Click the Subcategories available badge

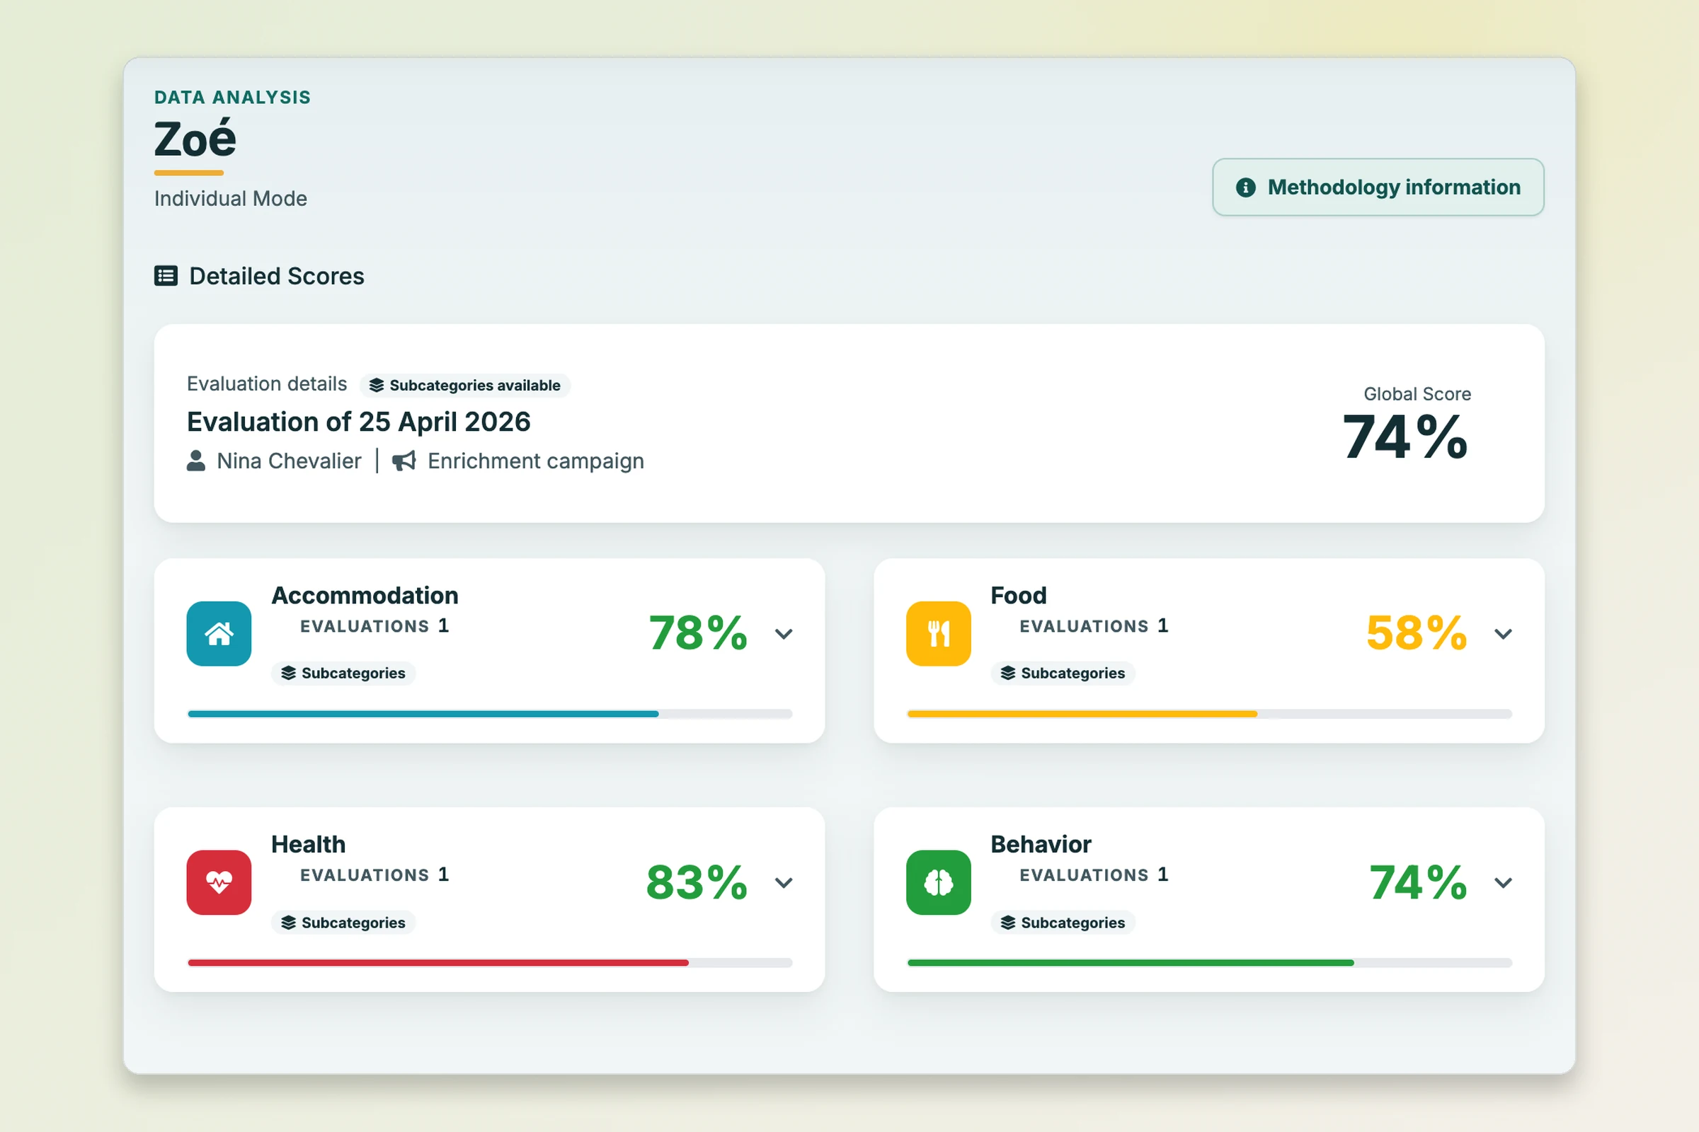tap(465, 386)
